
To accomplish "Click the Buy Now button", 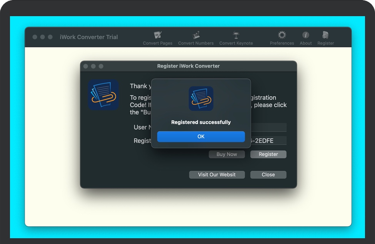I will pos(227,154).
